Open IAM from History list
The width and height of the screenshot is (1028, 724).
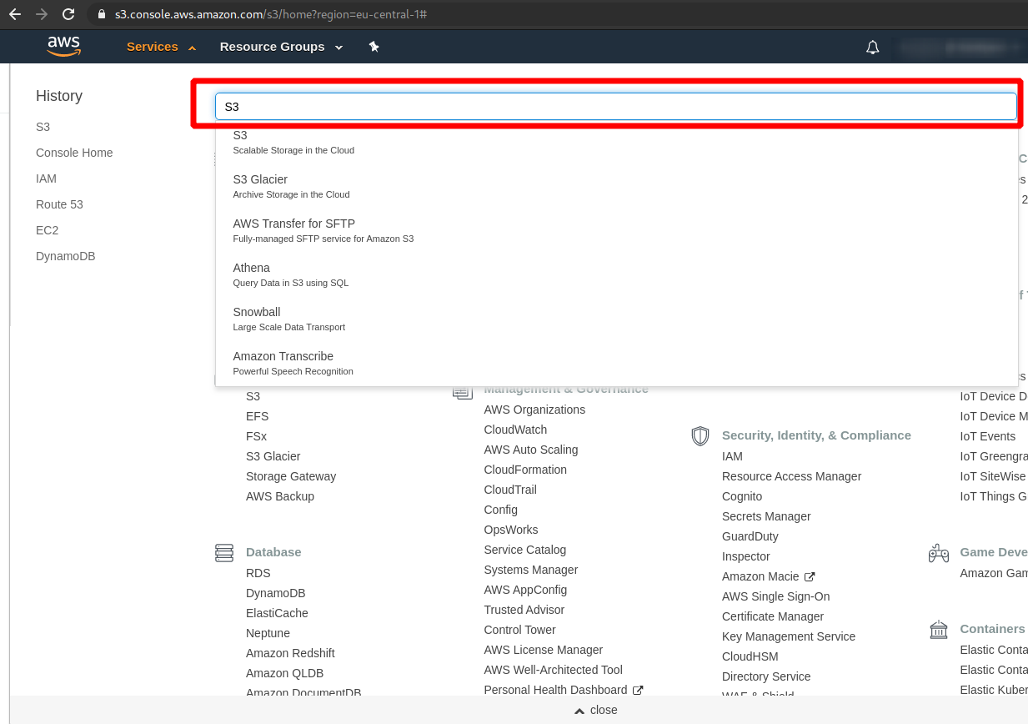coord(46,178)
